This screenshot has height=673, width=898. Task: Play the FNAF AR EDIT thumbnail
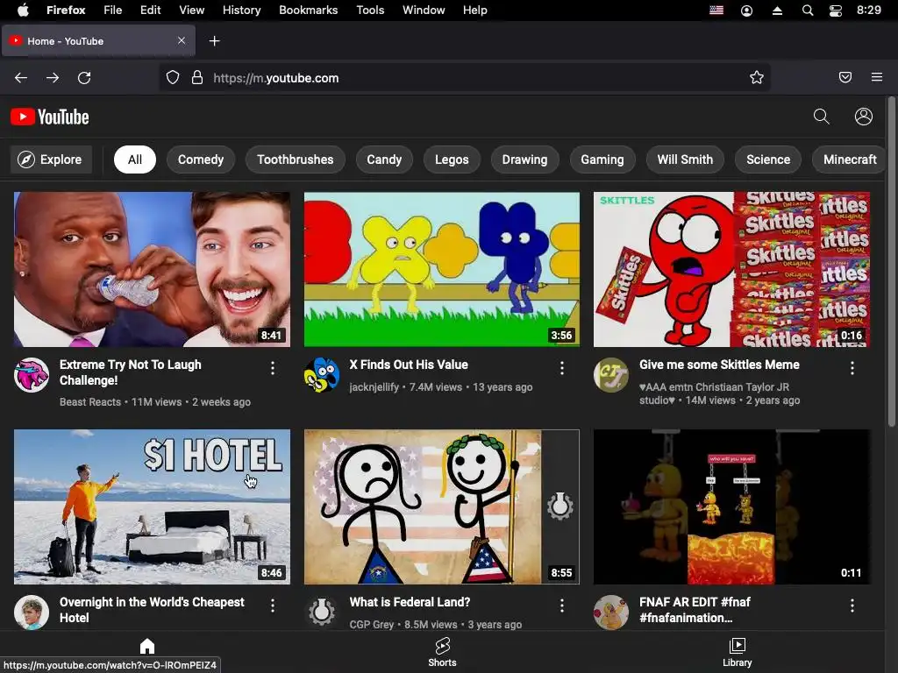(x=732, y=507)
